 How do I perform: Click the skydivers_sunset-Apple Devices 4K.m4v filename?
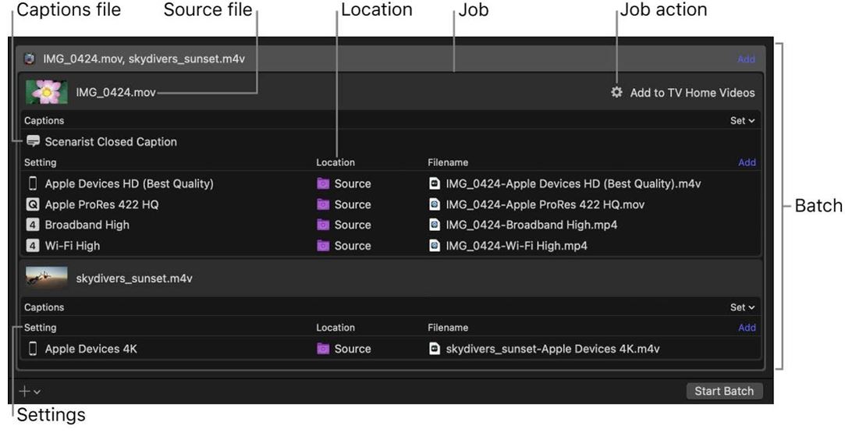point(552,349)
